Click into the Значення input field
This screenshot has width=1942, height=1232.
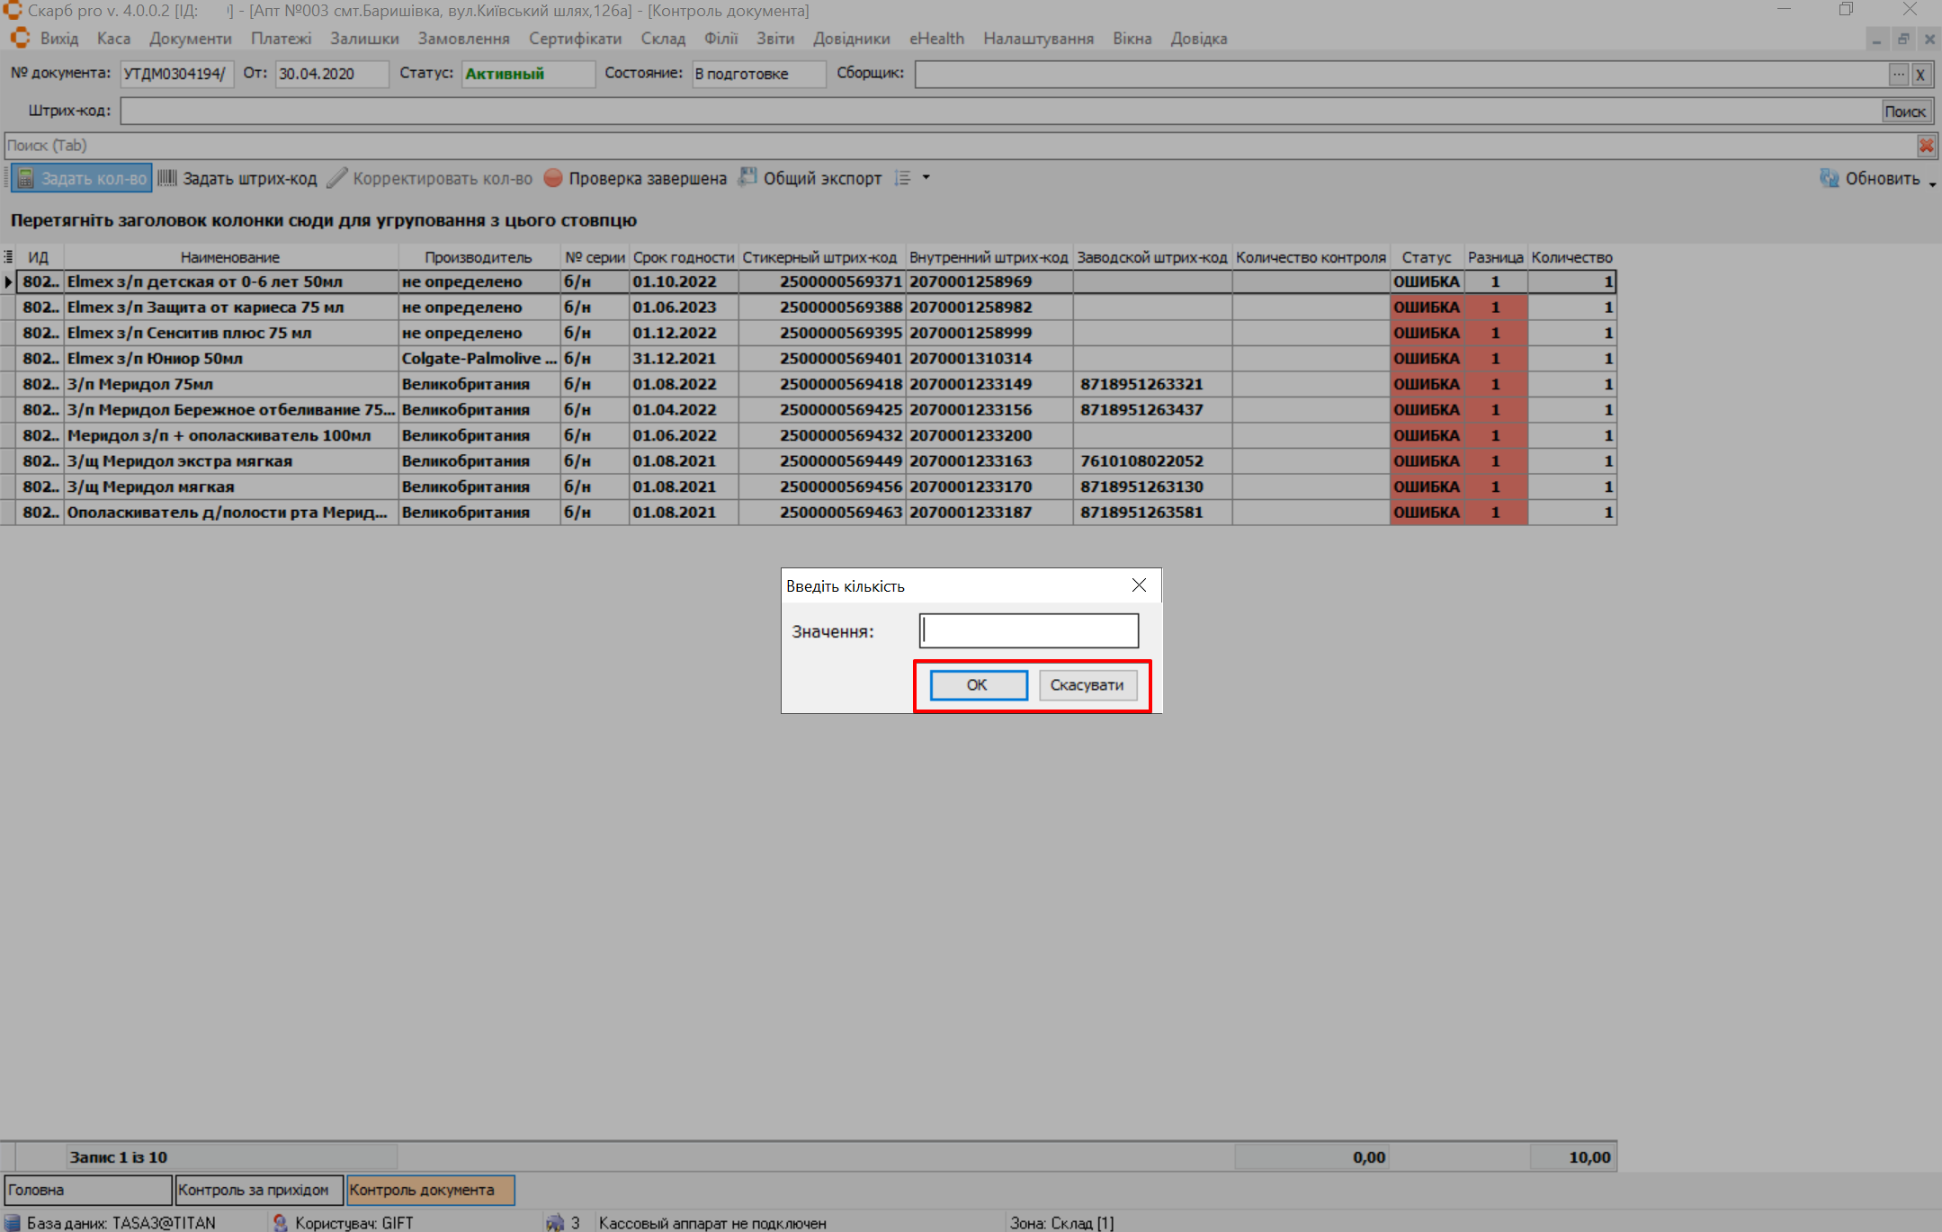click(1028, 630)
